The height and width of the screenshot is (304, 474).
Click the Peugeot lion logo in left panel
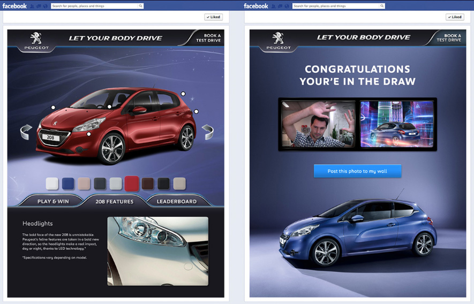pos(36,38)
